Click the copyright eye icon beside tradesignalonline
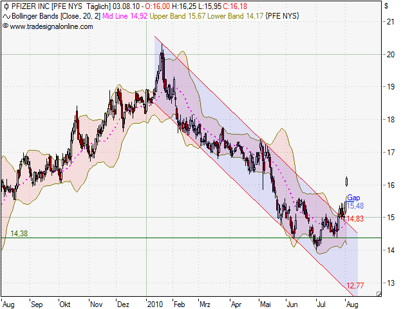 click(6, 26)
